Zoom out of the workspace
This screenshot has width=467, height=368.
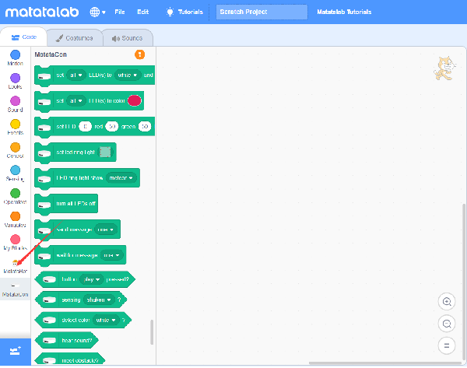tap(447, 324)
